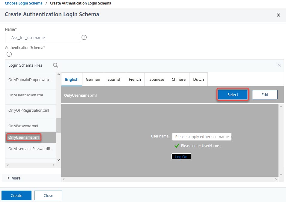Click the 'Name*' field label
Screen dimensions: 286x202
pyautogui.click(x=11, y=29)
